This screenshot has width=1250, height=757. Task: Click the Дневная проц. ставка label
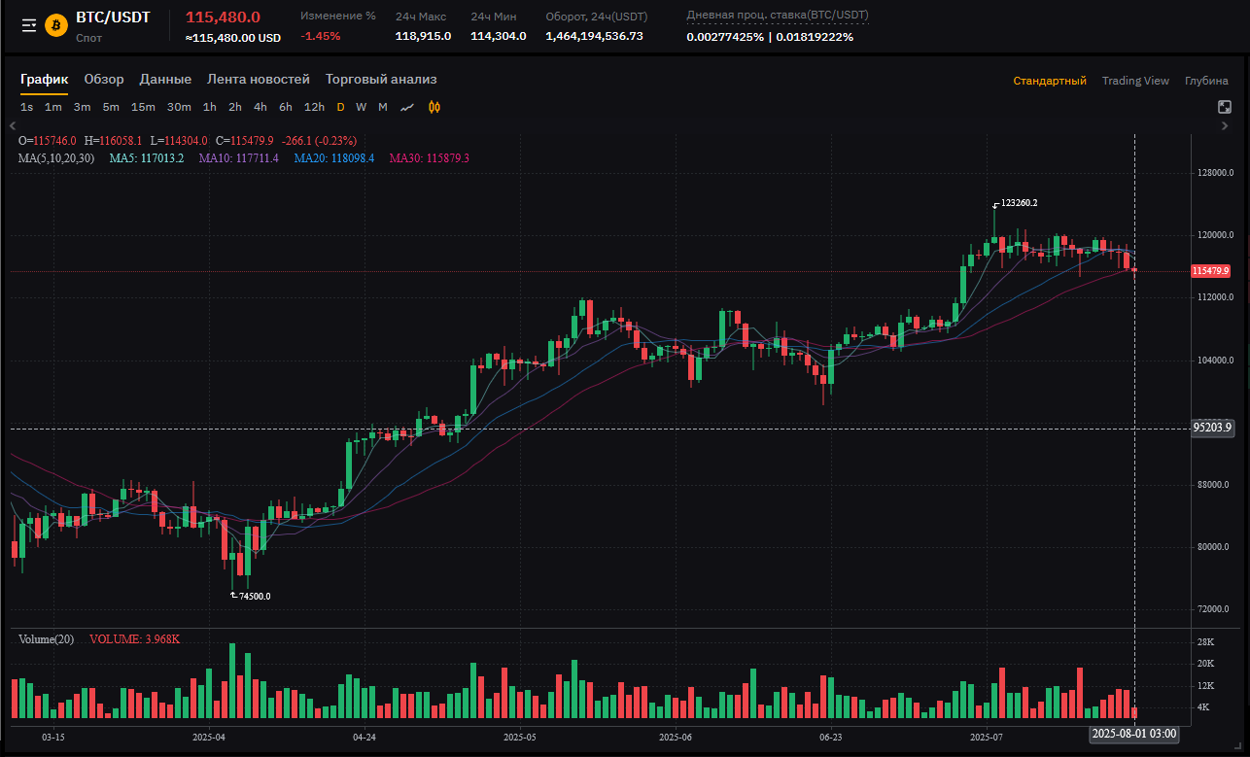click(x=778, y=16)
